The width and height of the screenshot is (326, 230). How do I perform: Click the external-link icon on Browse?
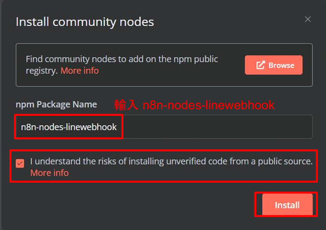(x=261, y=65)
